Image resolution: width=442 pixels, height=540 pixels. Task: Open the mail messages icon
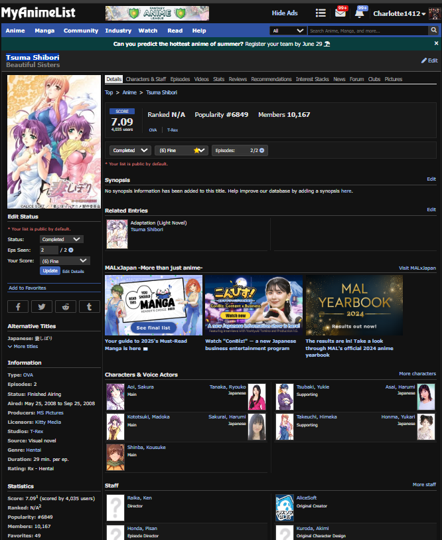point(340,13)
